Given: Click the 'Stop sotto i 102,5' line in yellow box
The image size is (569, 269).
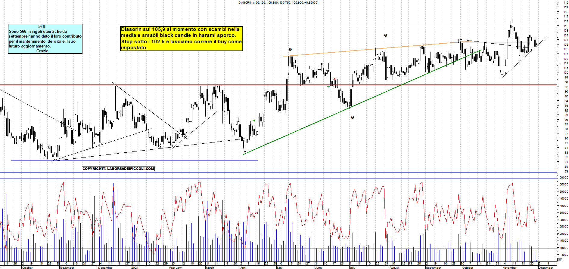Looking at the screenshot, I should 182,41.
